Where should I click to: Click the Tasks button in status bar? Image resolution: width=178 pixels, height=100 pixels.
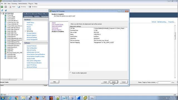(4, 94)
